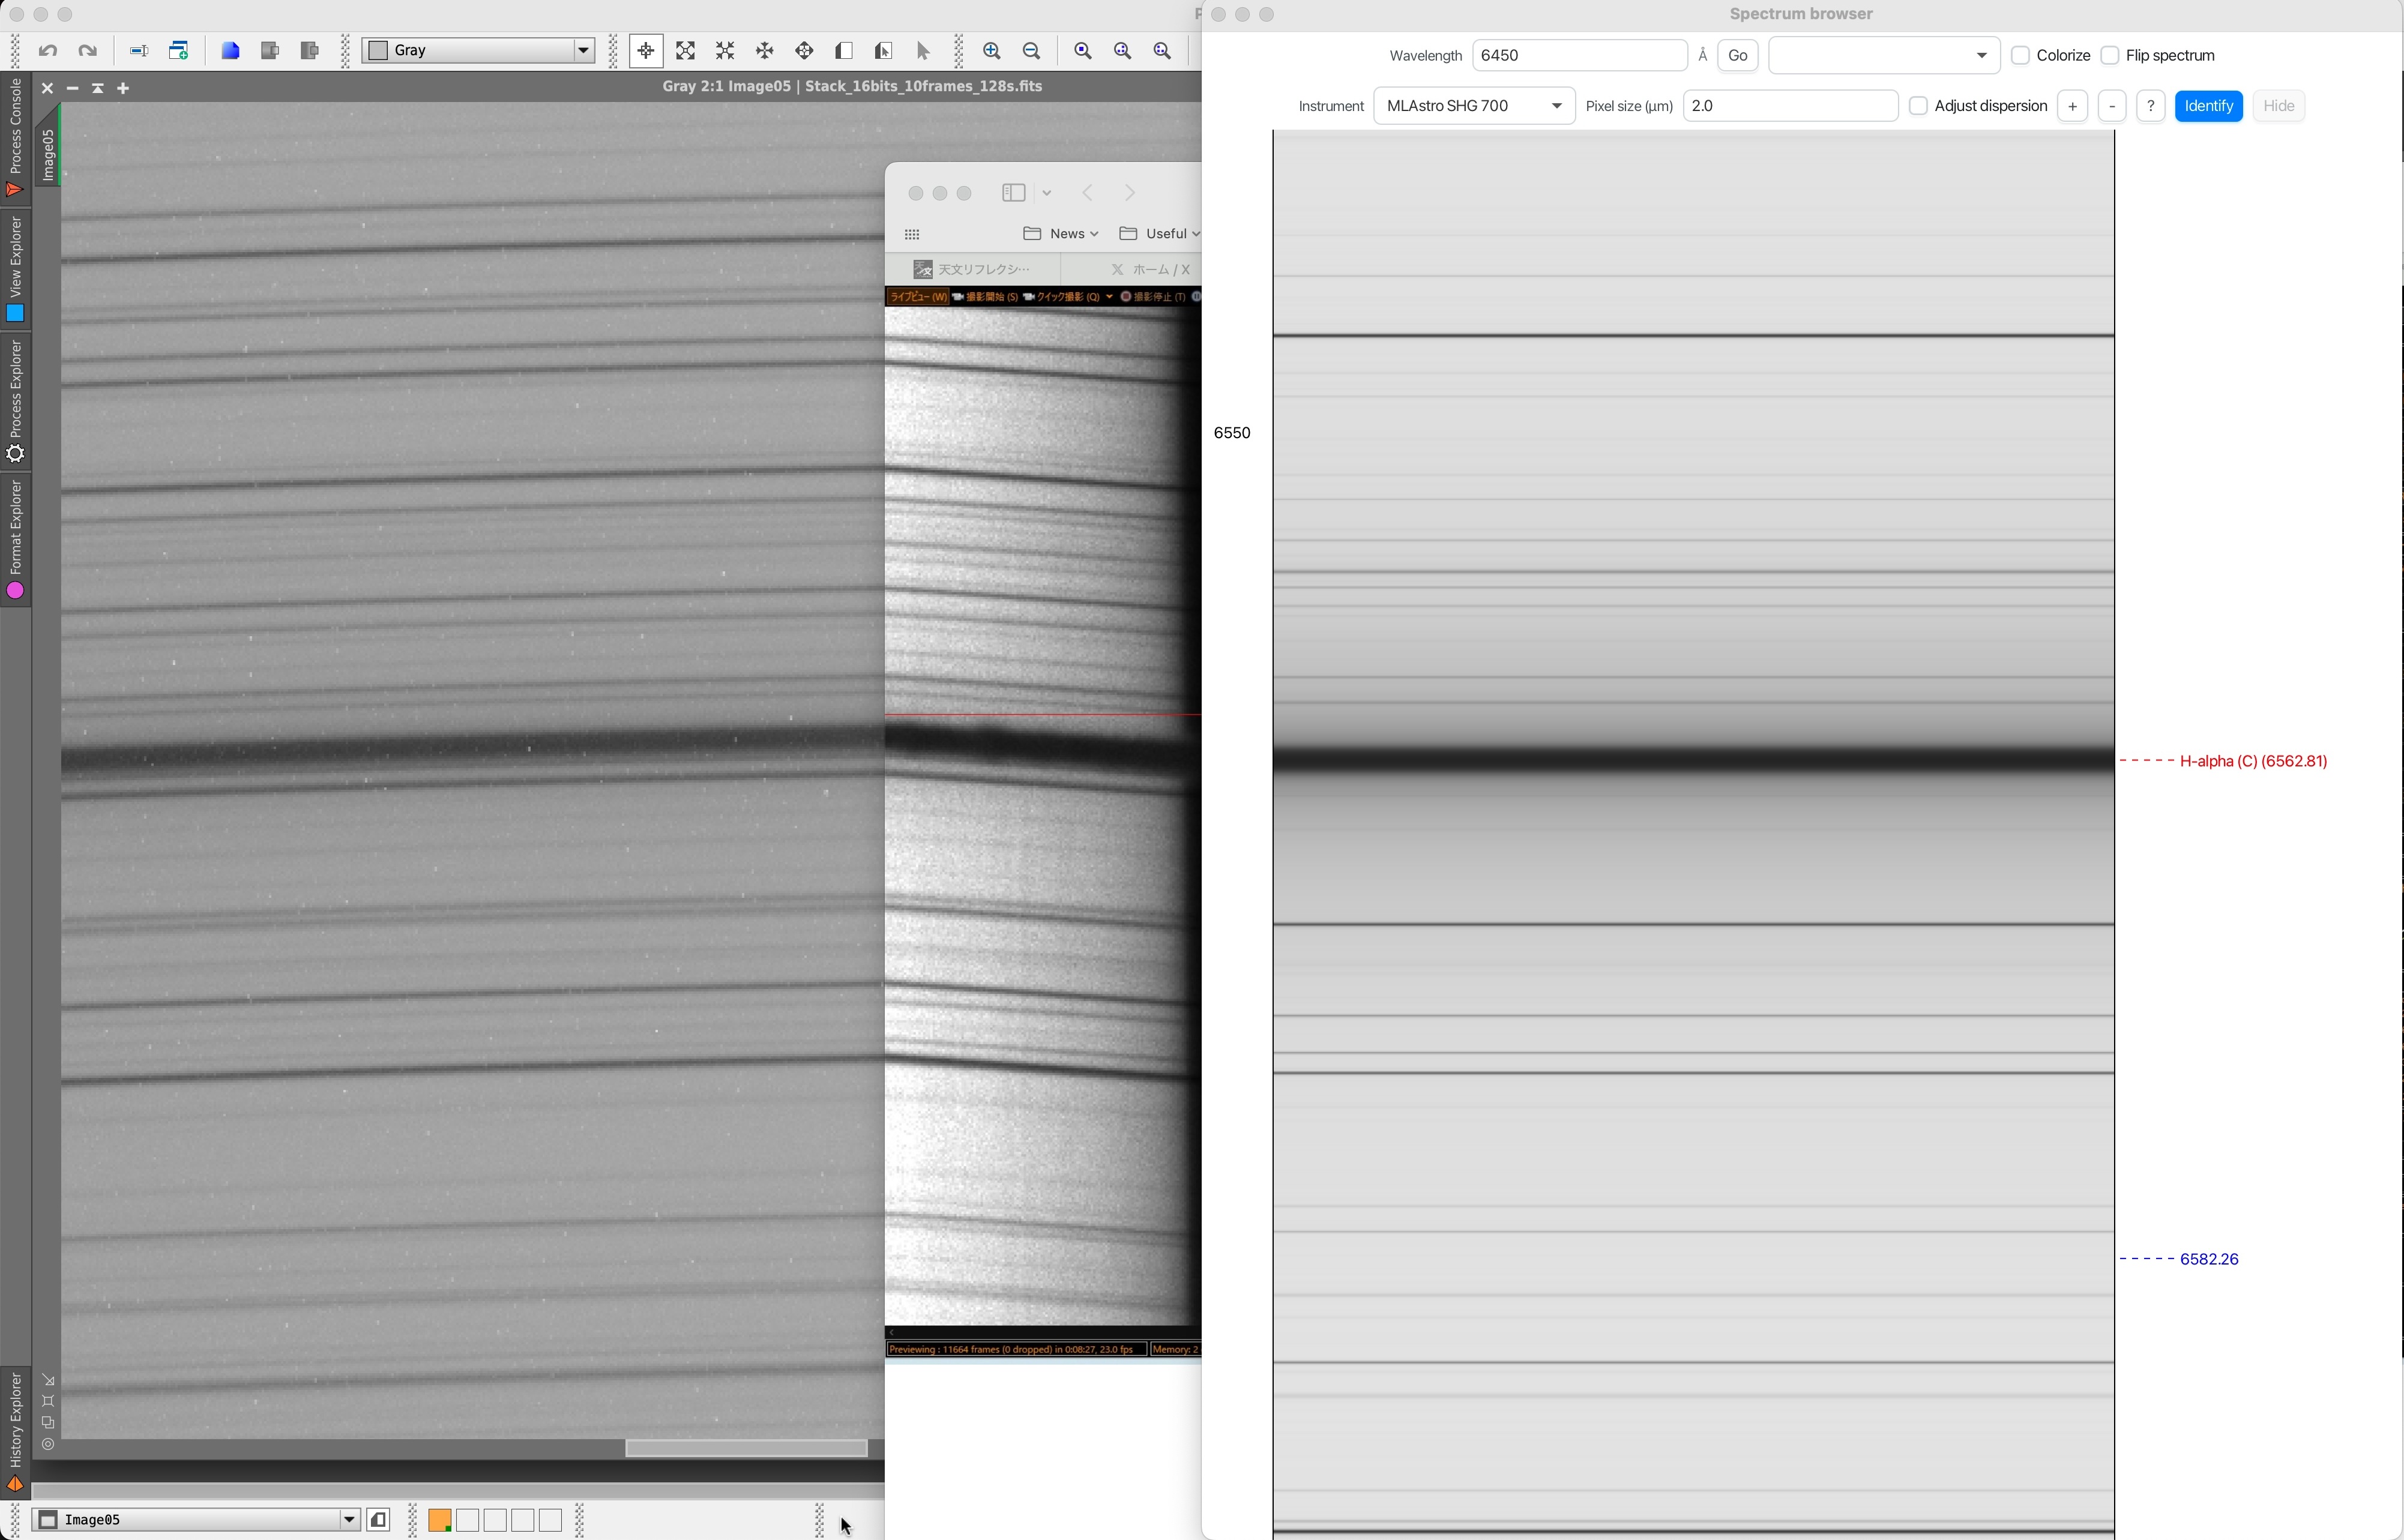The width and height of the screenshot is (2404, 1540).
Task: Click the Pixel size input field
Action: point(1789,106)
